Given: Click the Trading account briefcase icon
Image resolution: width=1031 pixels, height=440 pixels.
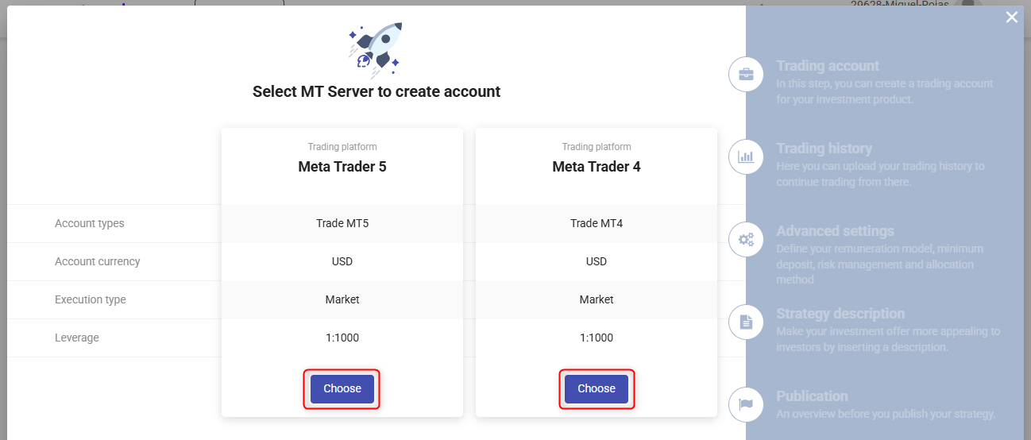Looking at the screenshot, I should point(746,75).
